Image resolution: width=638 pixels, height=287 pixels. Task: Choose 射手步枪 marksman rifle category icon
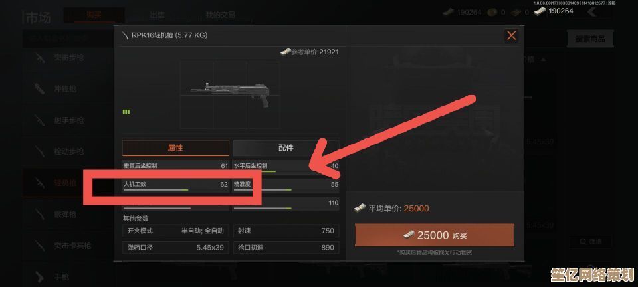point(40,120)
